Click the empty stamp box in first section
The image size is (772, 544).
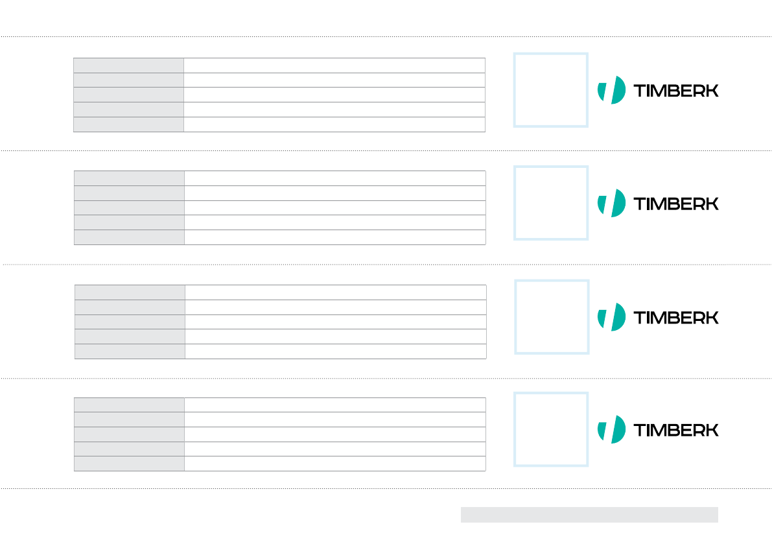551,90
